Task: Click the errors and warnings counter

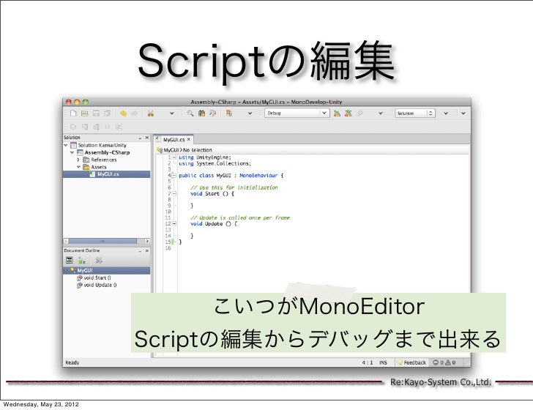Action: (x=444, y=362)
